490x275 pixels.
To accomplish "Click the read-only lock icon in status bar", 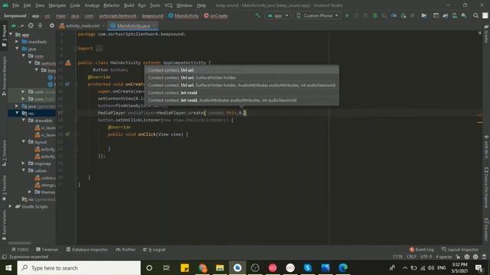I will [458, 257].
